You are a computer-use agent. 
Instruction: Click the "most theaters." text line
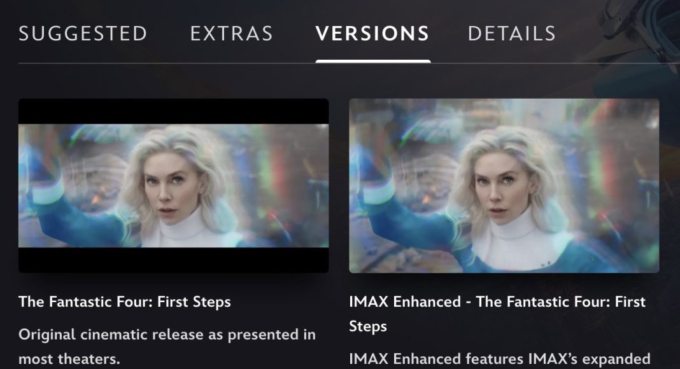pyautogui.click(x=69, y=359)
